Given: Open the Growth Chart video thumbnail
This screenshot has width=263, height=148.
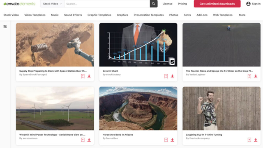Looking at the screenshot, I should 138,45.
